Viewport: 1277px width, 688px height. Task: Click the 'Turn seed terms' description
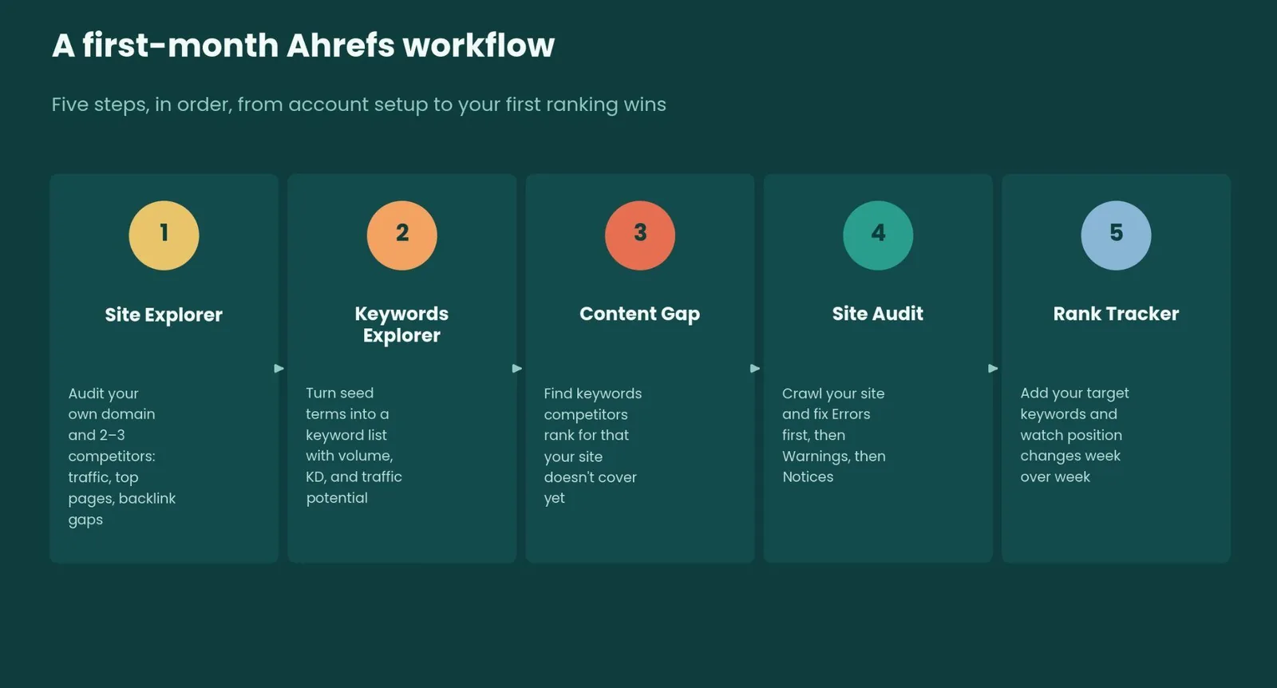pos(354,445)
